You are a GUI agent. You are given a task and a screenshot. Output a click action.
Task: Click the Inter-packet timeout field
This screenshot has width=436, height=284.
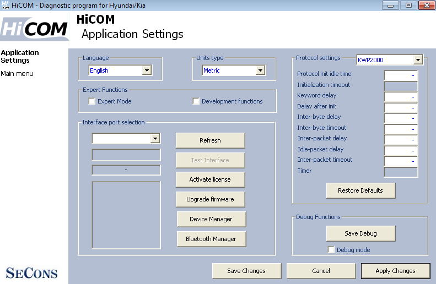click(401, 161)
